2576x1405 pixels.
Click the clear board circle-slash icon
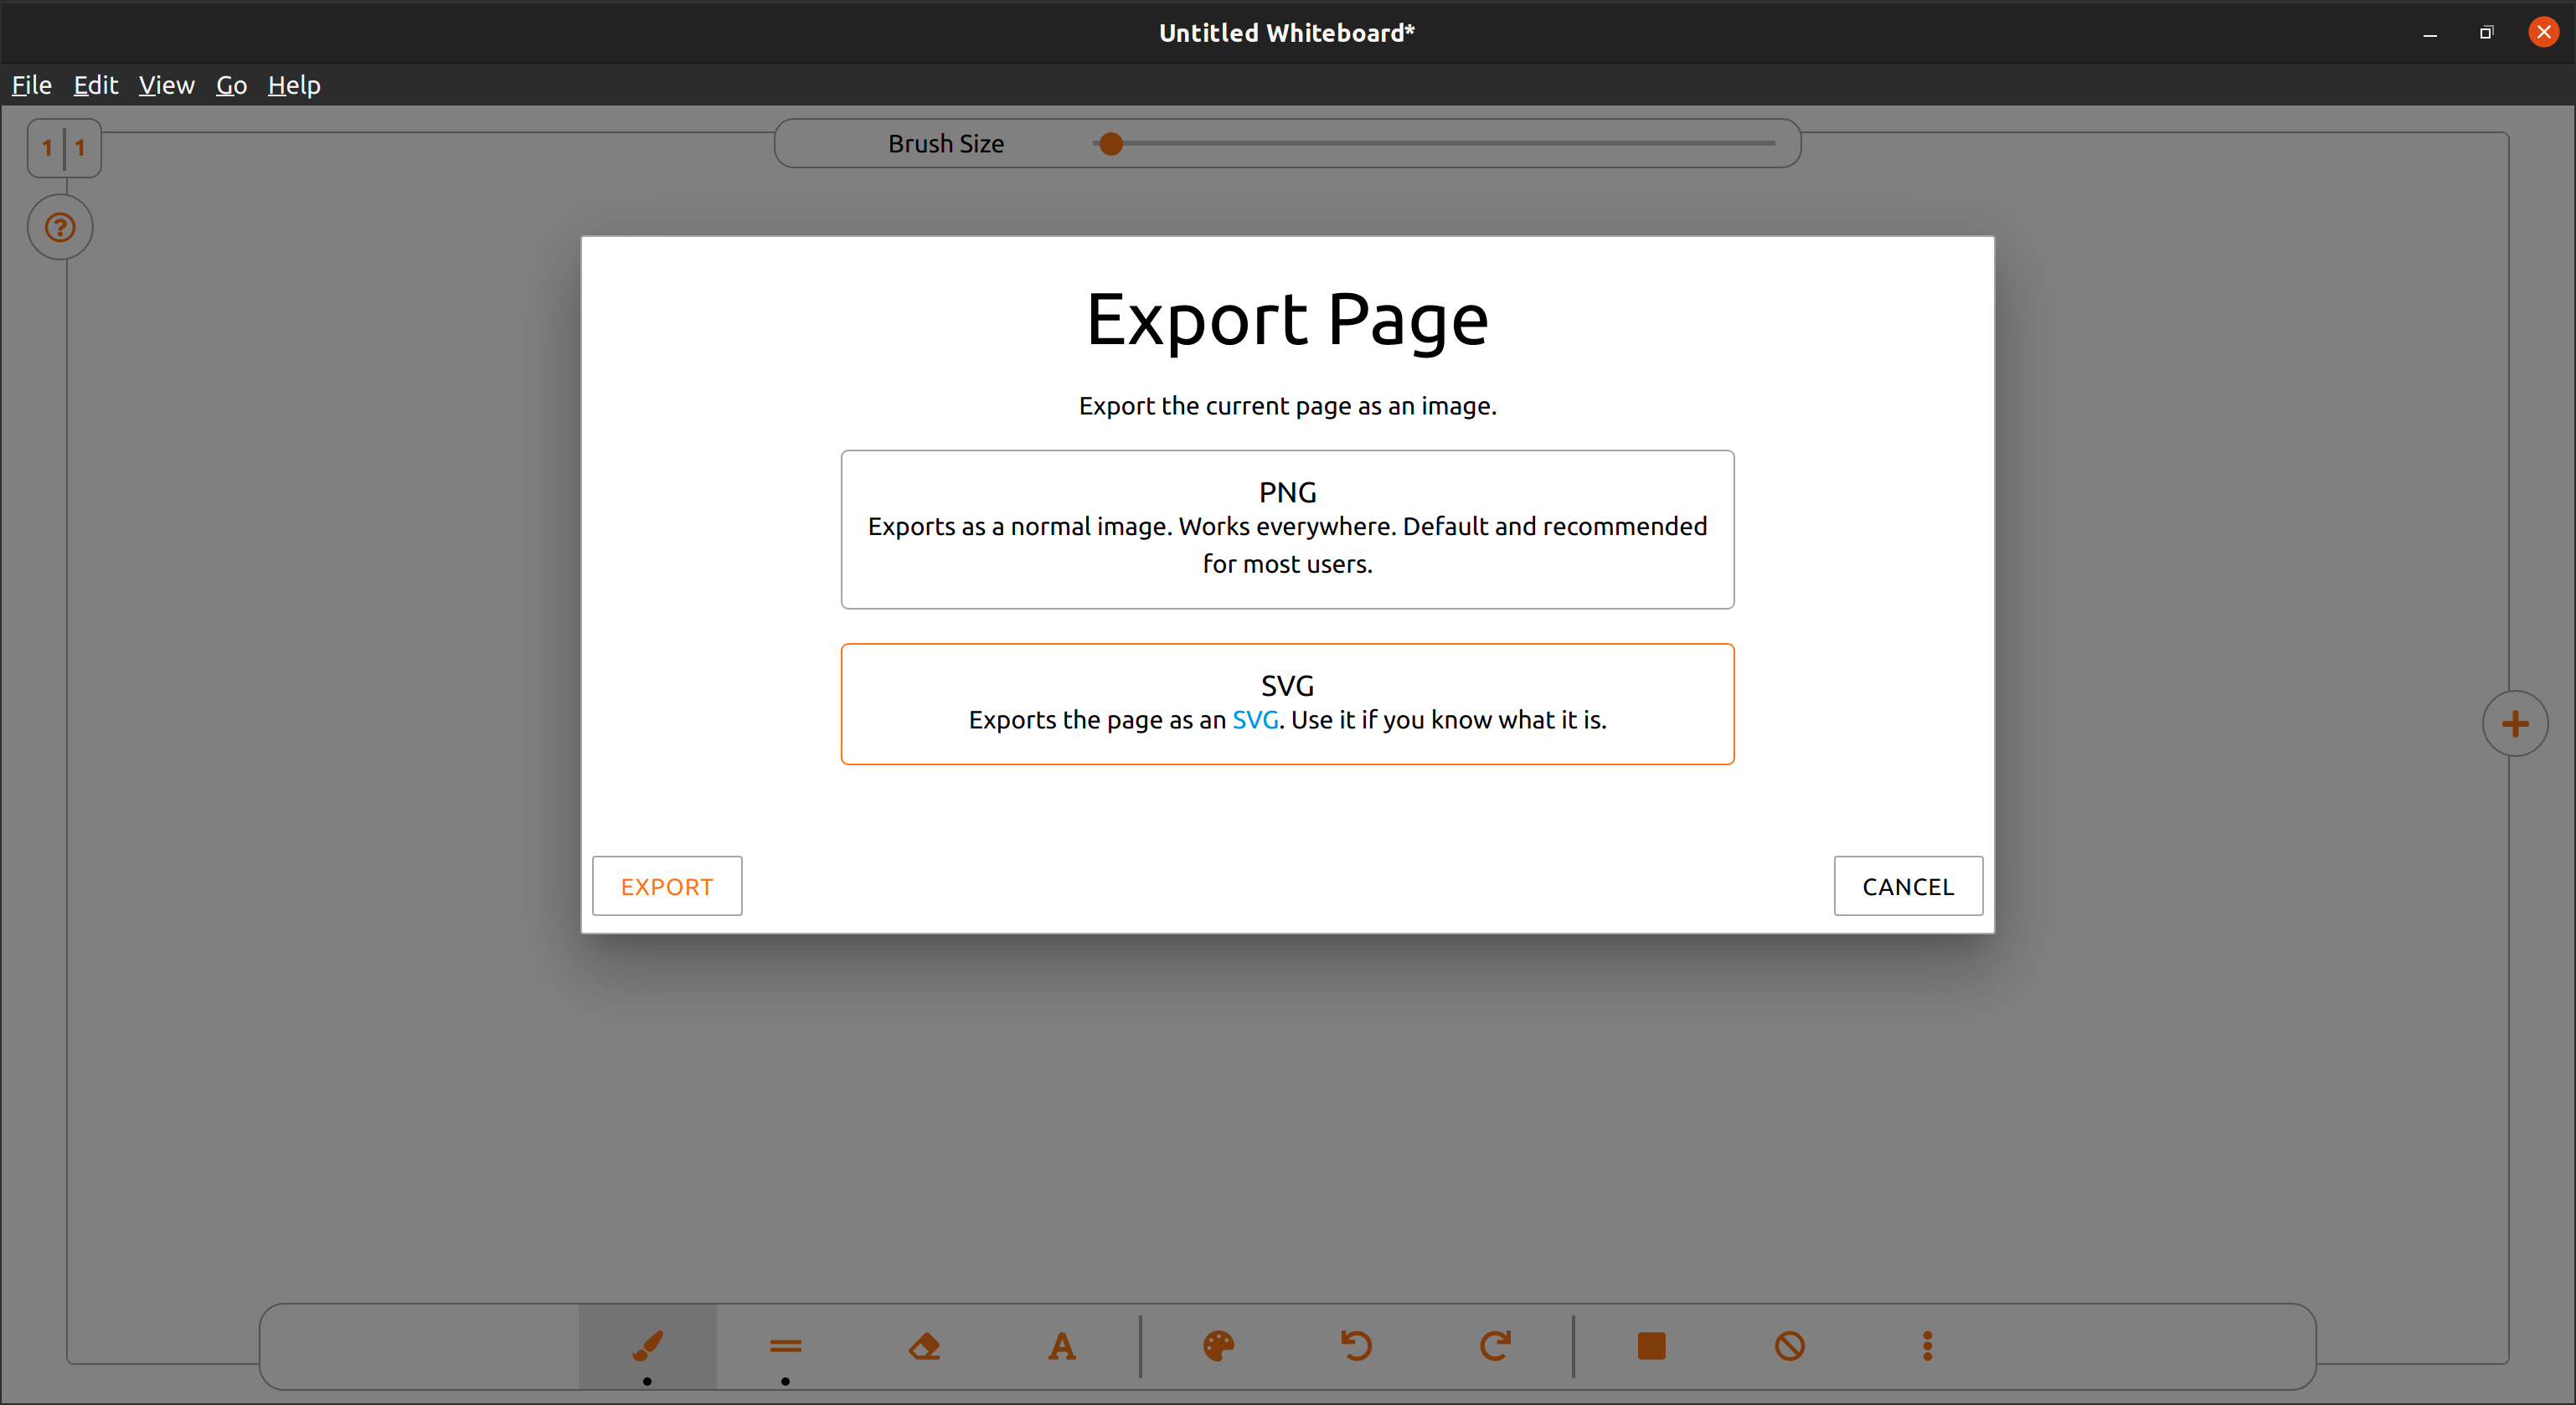tap(1789, 1345)
